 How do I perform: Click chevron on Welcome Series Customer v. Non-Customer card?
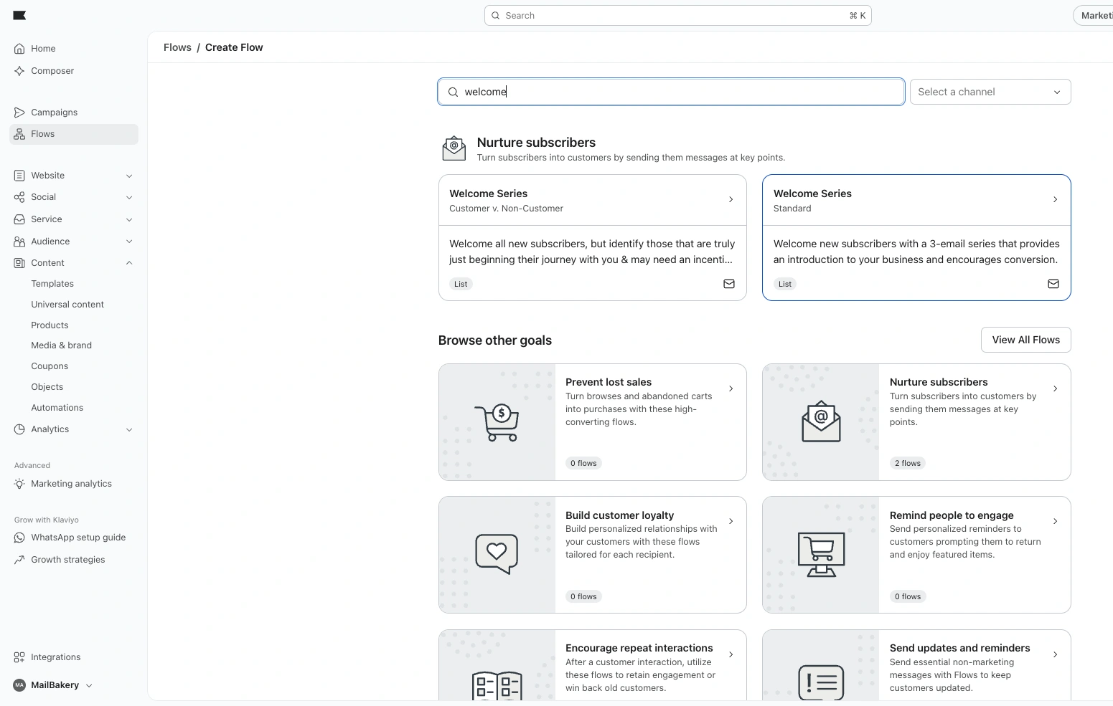pos(731,200)
